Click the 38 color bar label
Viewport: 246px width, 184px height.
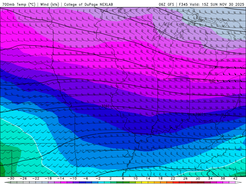223,178
